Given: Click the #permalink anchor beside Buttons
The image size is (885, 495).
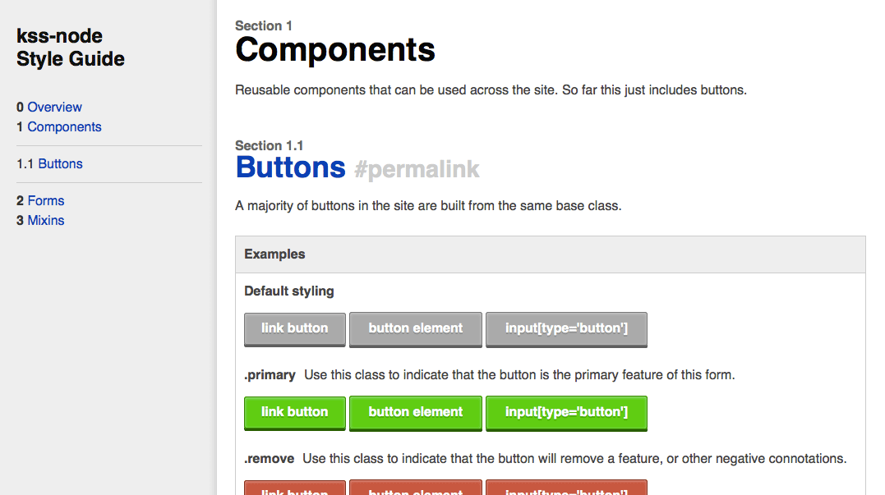Looking at the screenshot, I should click(x=417, y=170).
